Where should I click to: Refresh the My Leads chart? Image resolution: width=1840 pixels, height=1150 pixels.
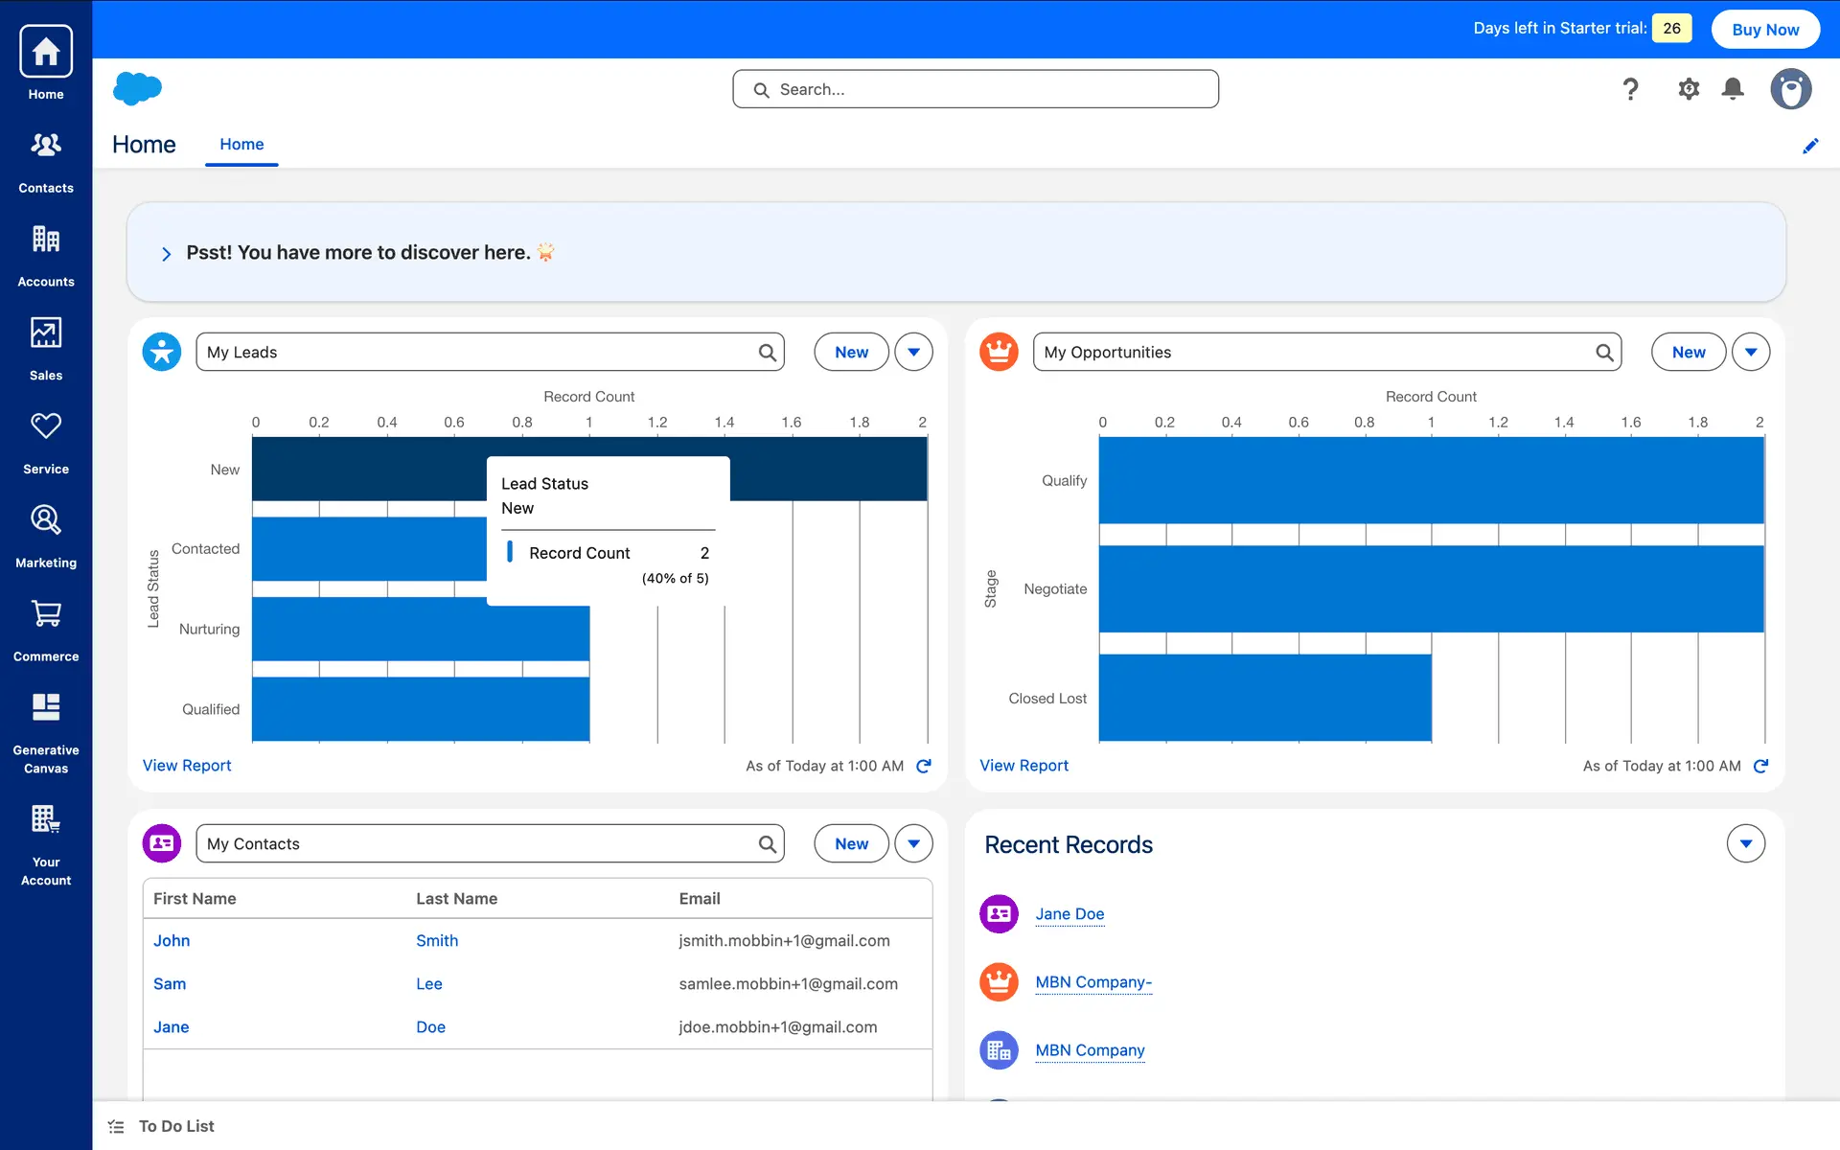click(x=924, y=766)
